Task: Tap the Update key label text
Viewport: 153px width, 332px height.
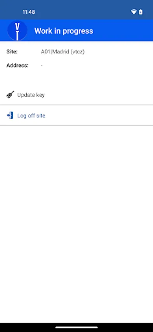Action: [31, 95]
